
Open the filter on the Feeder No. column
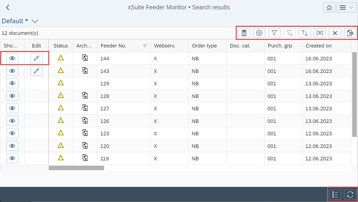click(145, 46)
